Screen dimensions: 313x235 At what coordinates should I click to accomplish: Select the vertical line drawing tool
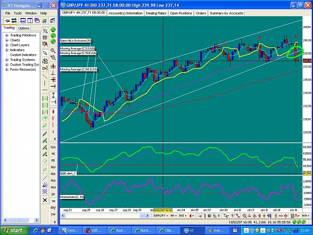pyautogui.click(x=45, y=83)
